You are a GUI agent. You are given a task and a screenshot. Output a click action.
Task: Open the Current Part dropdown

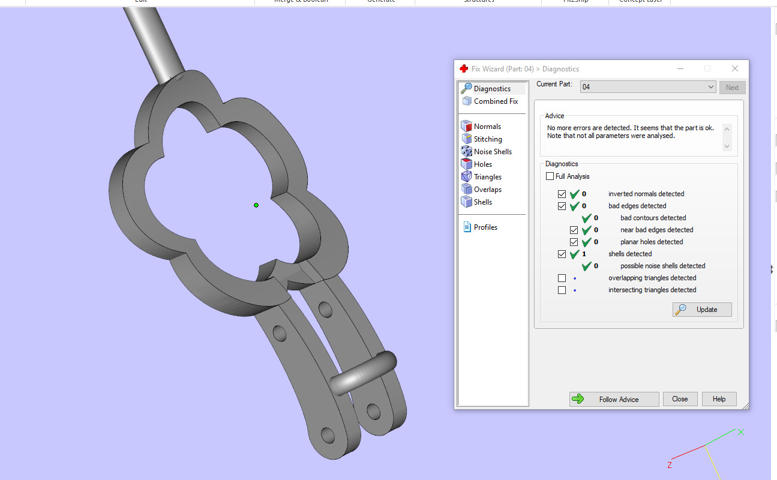tap(648, 87)
